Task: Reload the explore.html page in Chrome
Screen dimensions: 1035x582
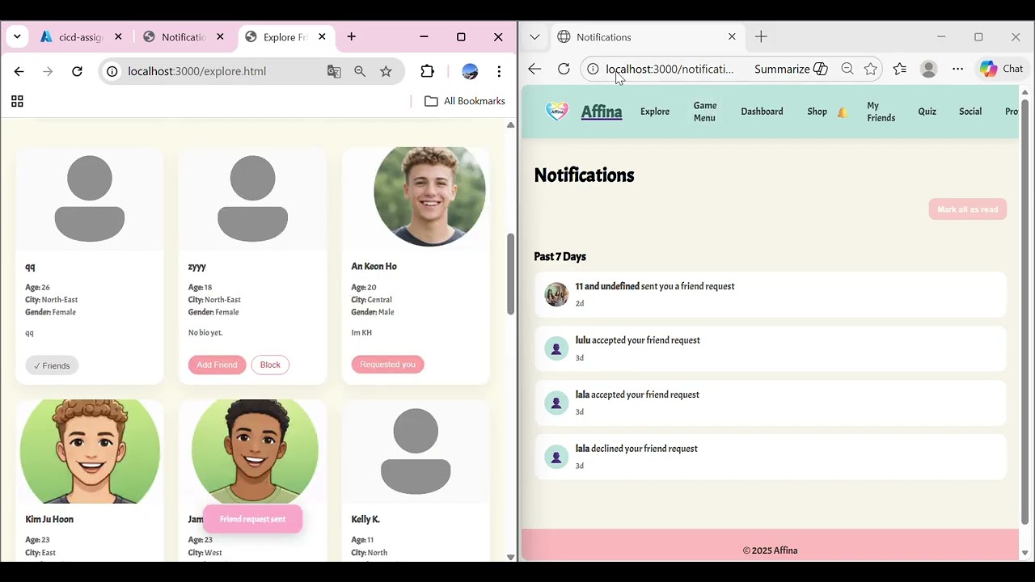Action: [x=77, y=71]
